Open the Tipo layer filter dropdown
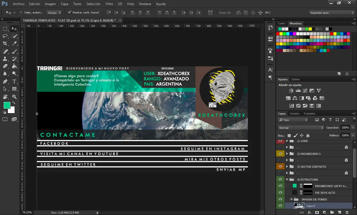The image size is (357, 215). click(x=293, y=120)
